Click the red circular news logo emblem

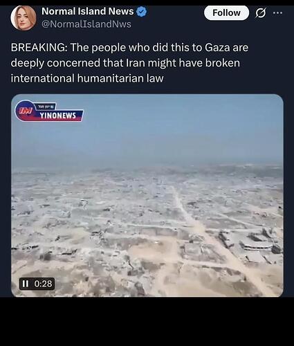click(x=25, y=111)
